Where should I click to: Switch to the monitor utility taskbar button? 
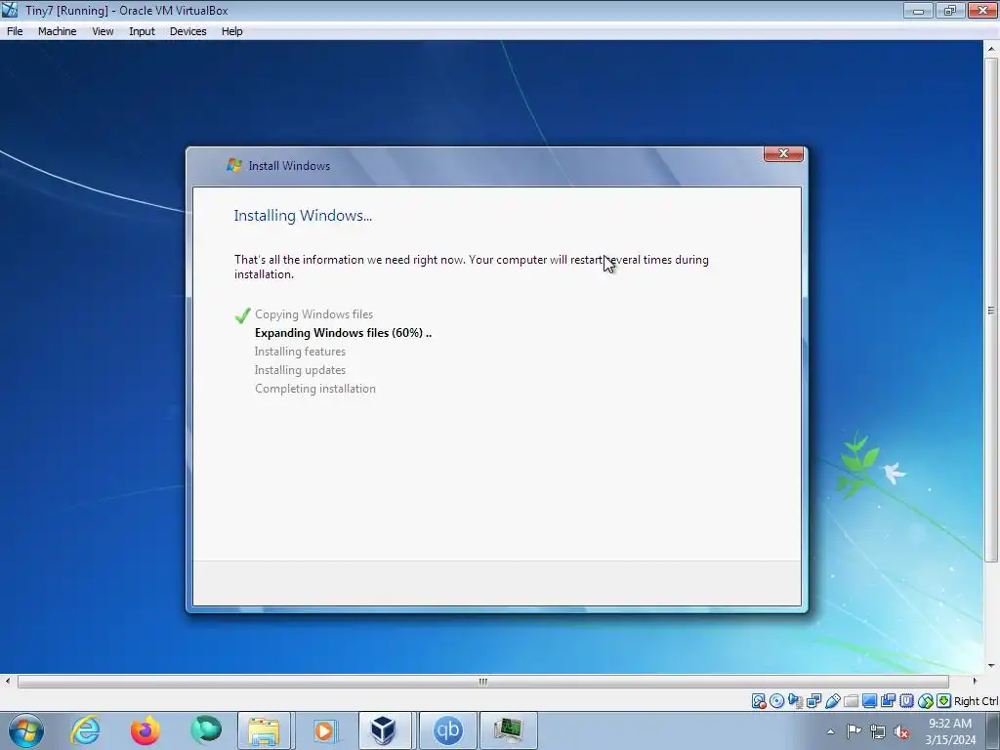coord(508,730)
